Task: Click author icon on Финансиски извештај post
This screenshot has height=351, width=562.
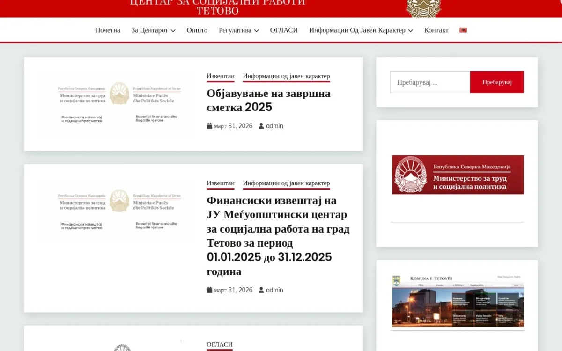Action: tap(261, 290)
